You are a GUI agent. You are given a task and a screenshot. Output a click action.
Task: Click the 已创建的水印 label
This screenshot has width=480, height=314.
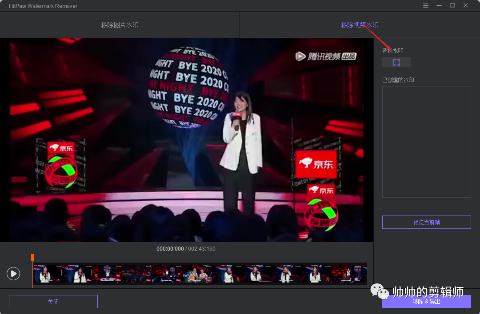(x=398, y=80)
